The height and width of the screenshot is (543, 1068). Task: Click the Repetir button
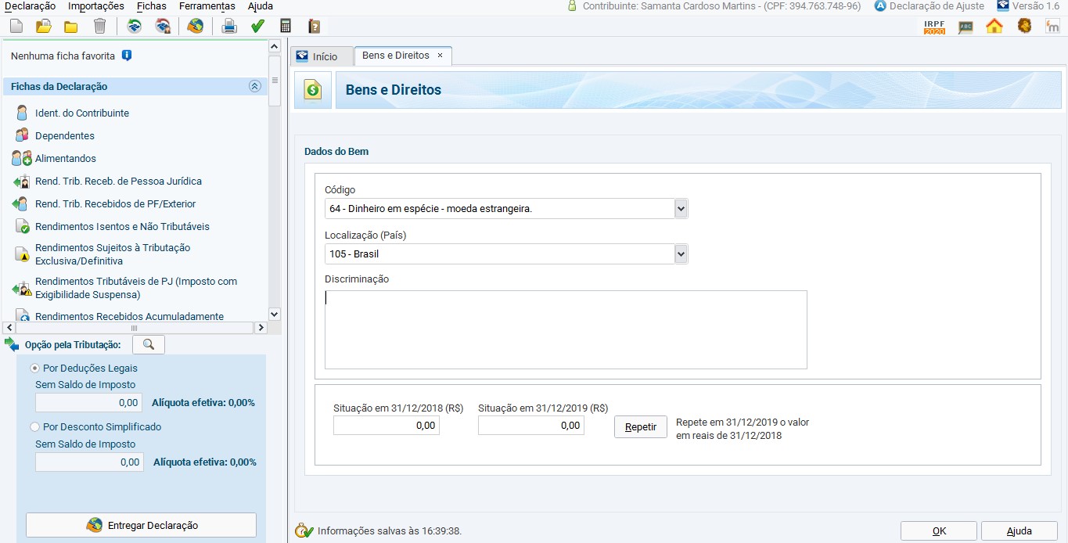[x=641, y=427]
